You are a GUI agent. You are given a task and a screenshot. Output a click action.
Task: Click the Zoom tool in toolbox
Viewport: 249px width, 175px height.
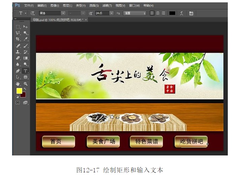26,83
